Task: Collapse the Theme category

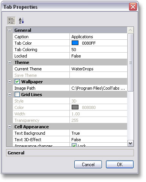Action: coord(9,62)
